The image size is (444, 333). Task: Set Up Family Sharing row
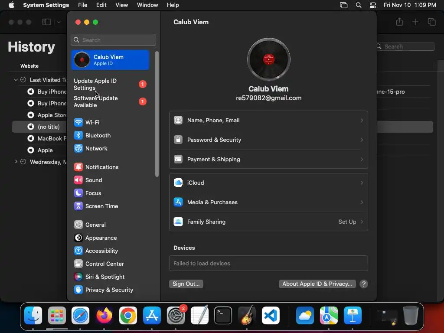(268, 222)
